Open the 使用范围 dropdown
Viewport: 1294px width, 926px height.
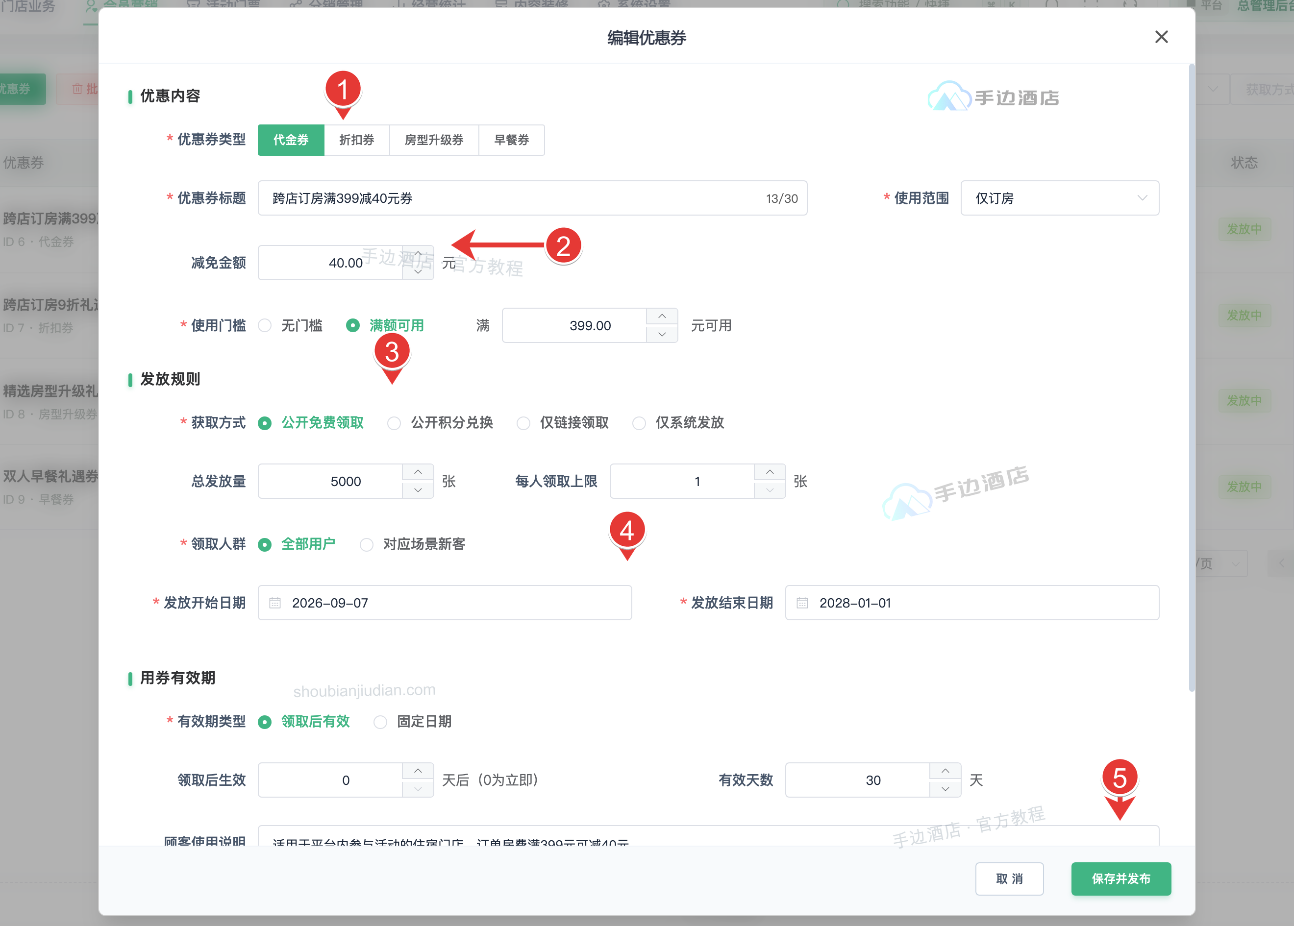tap(1060, 198)
